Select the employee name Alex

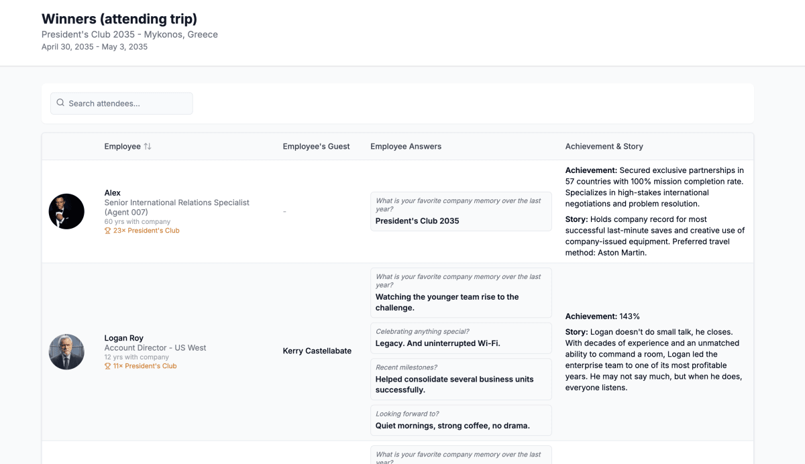pyautogui.click(x=113, y=193)
